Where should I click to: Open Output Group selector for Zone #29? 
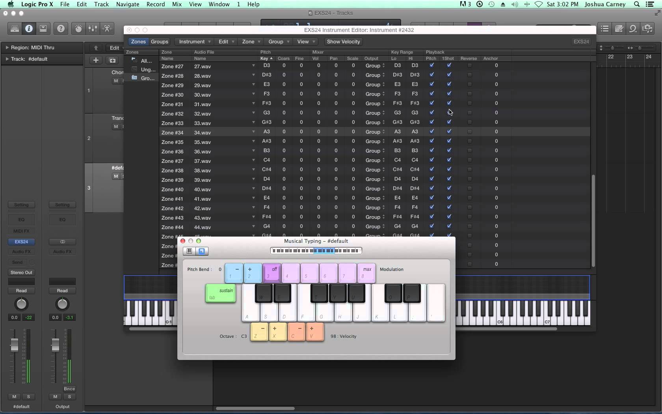(x=375, y=85)
